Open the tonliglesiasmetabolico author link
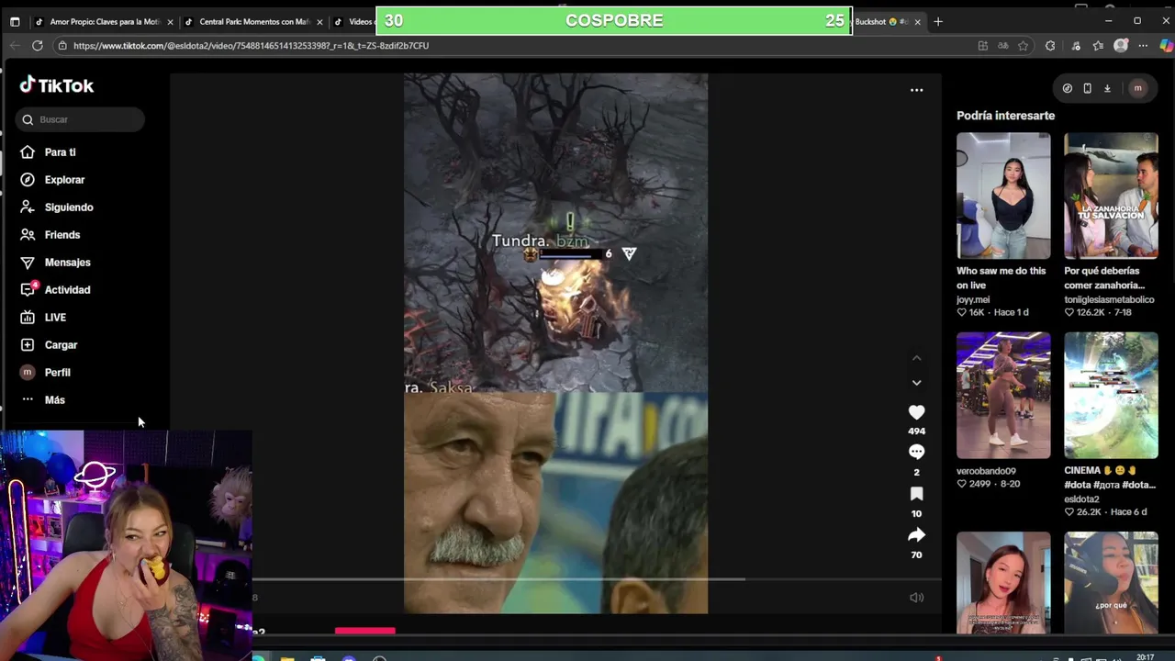This screenshot has width=1175, height=661. [x=1109, y=299]
